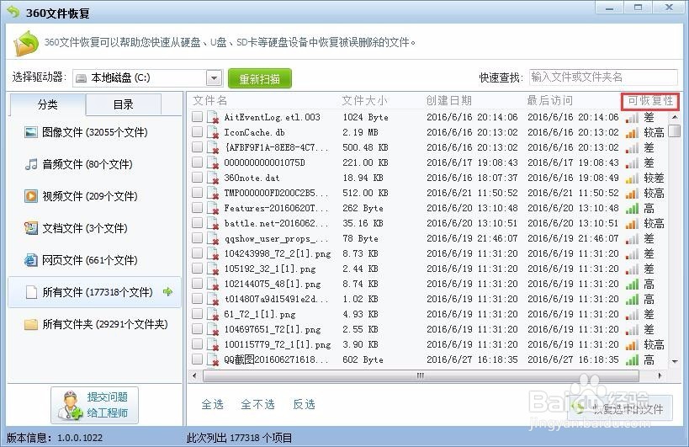Click file icon of QQ截图201606271618
The height and width of the screenshot is (447, 689).
(213, 359)
